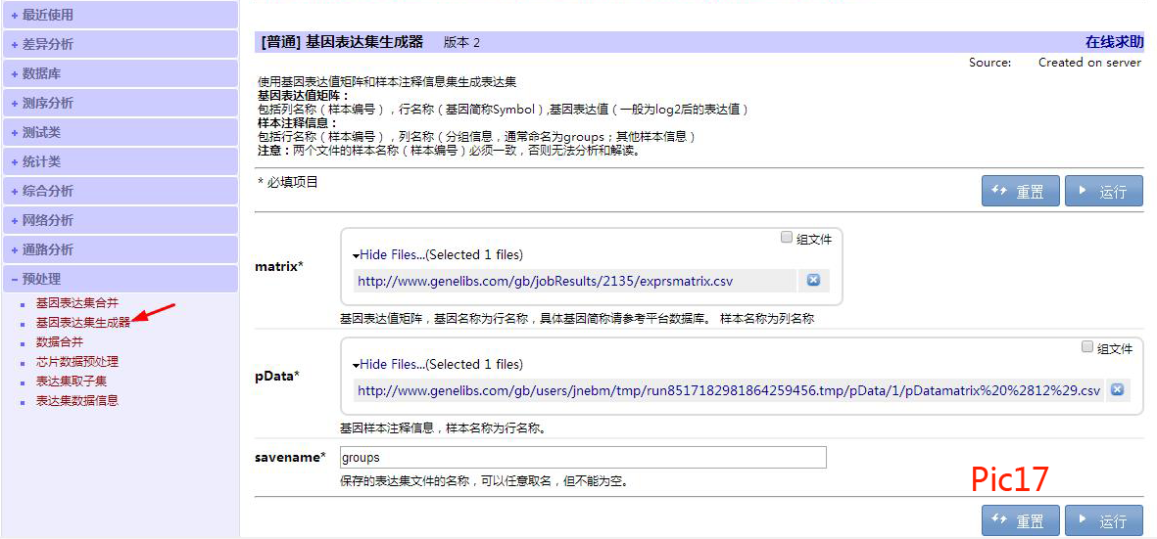1157x539 pixels.
Task: Check the 组文件 checkbox for matrix
Action: (x=787, y=238)
